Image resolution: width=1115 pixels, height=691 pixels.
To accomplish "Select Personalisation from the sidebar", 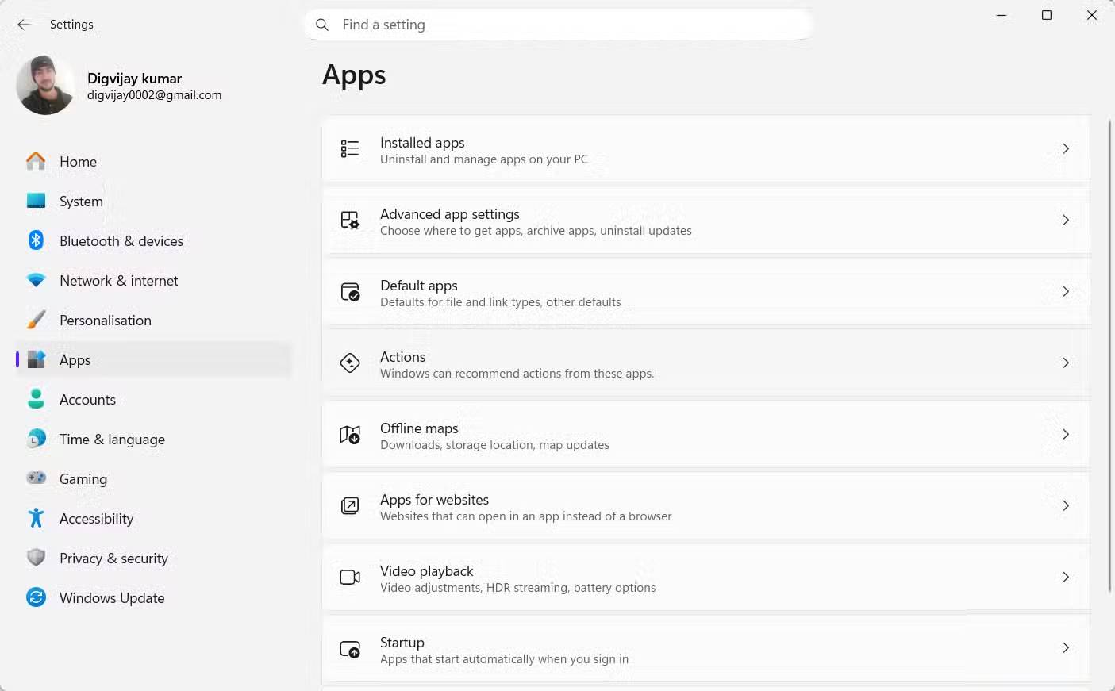I will (x=105, y=321).
